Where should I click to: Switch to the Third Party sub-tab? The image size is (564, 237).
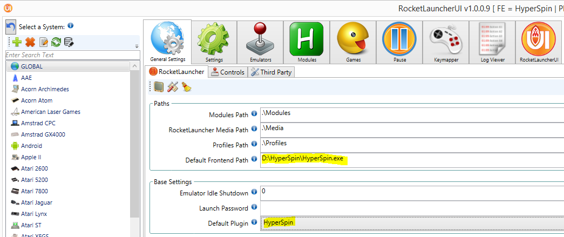[271, 72]
